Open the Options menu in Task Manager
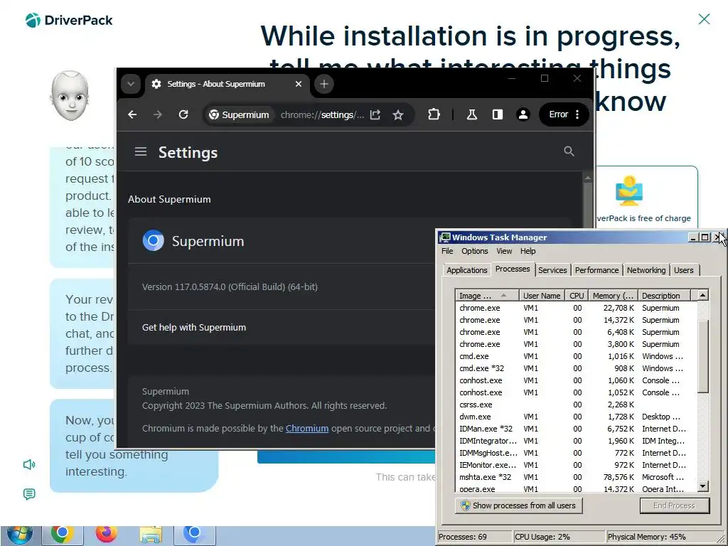This screenshot has height=546, width=728. pyautogui.click(x=474, y=251)
